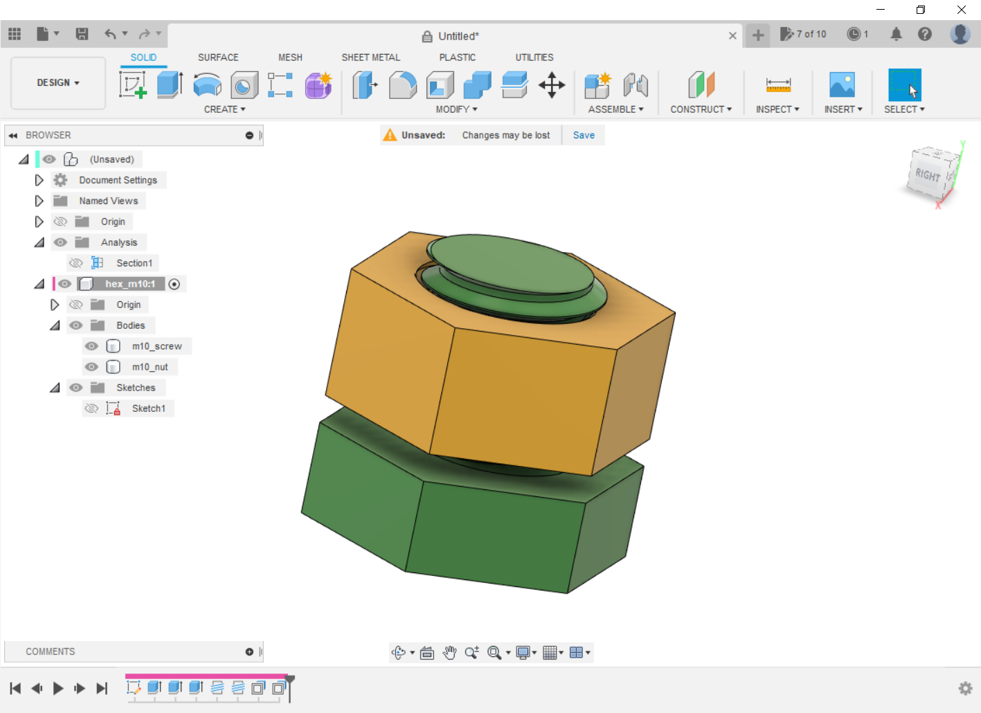Select the Create Sketch tool

[132, 85]
